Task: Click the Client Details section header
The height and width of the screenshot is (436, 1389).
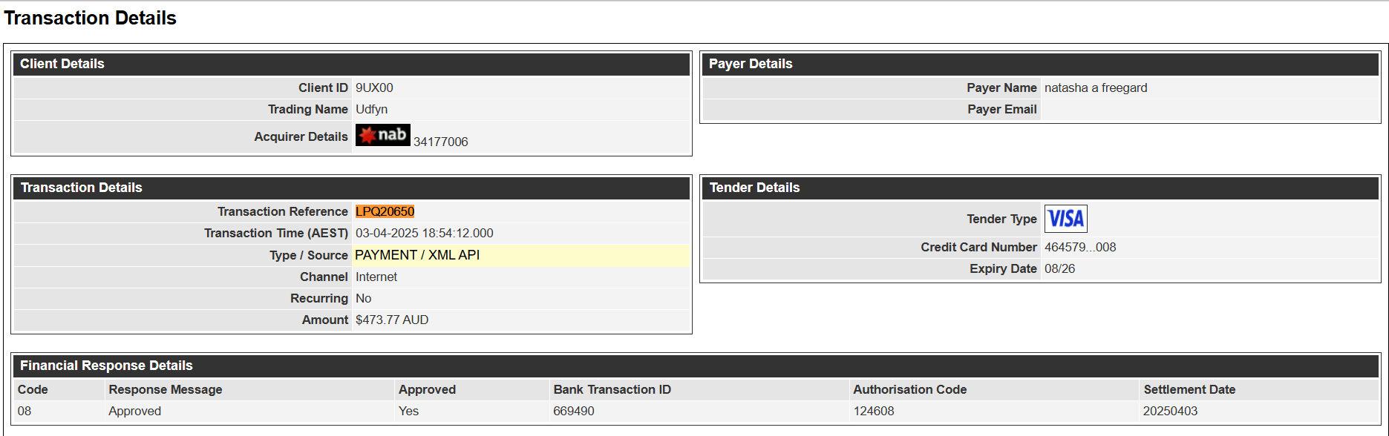Action: click(351, 64)
